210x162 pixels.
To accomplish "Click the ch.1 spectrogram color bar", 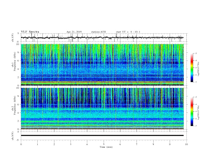I will coord(192,68).
